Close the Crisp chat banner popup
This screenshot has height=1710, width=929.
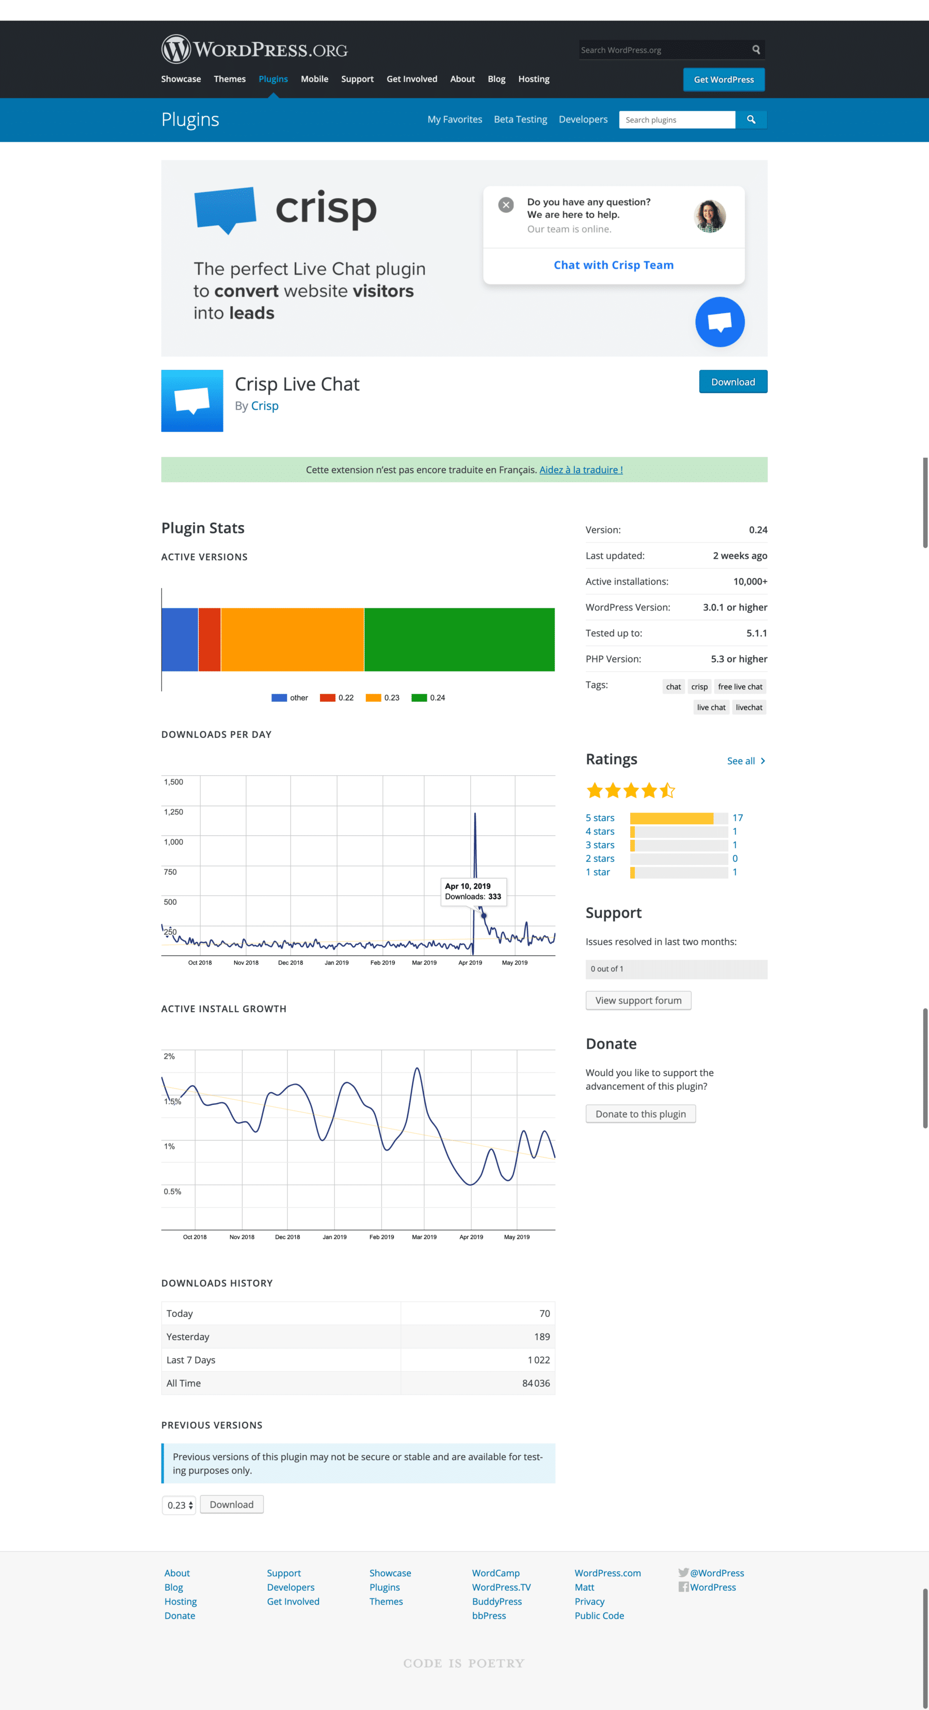(506, 205)
